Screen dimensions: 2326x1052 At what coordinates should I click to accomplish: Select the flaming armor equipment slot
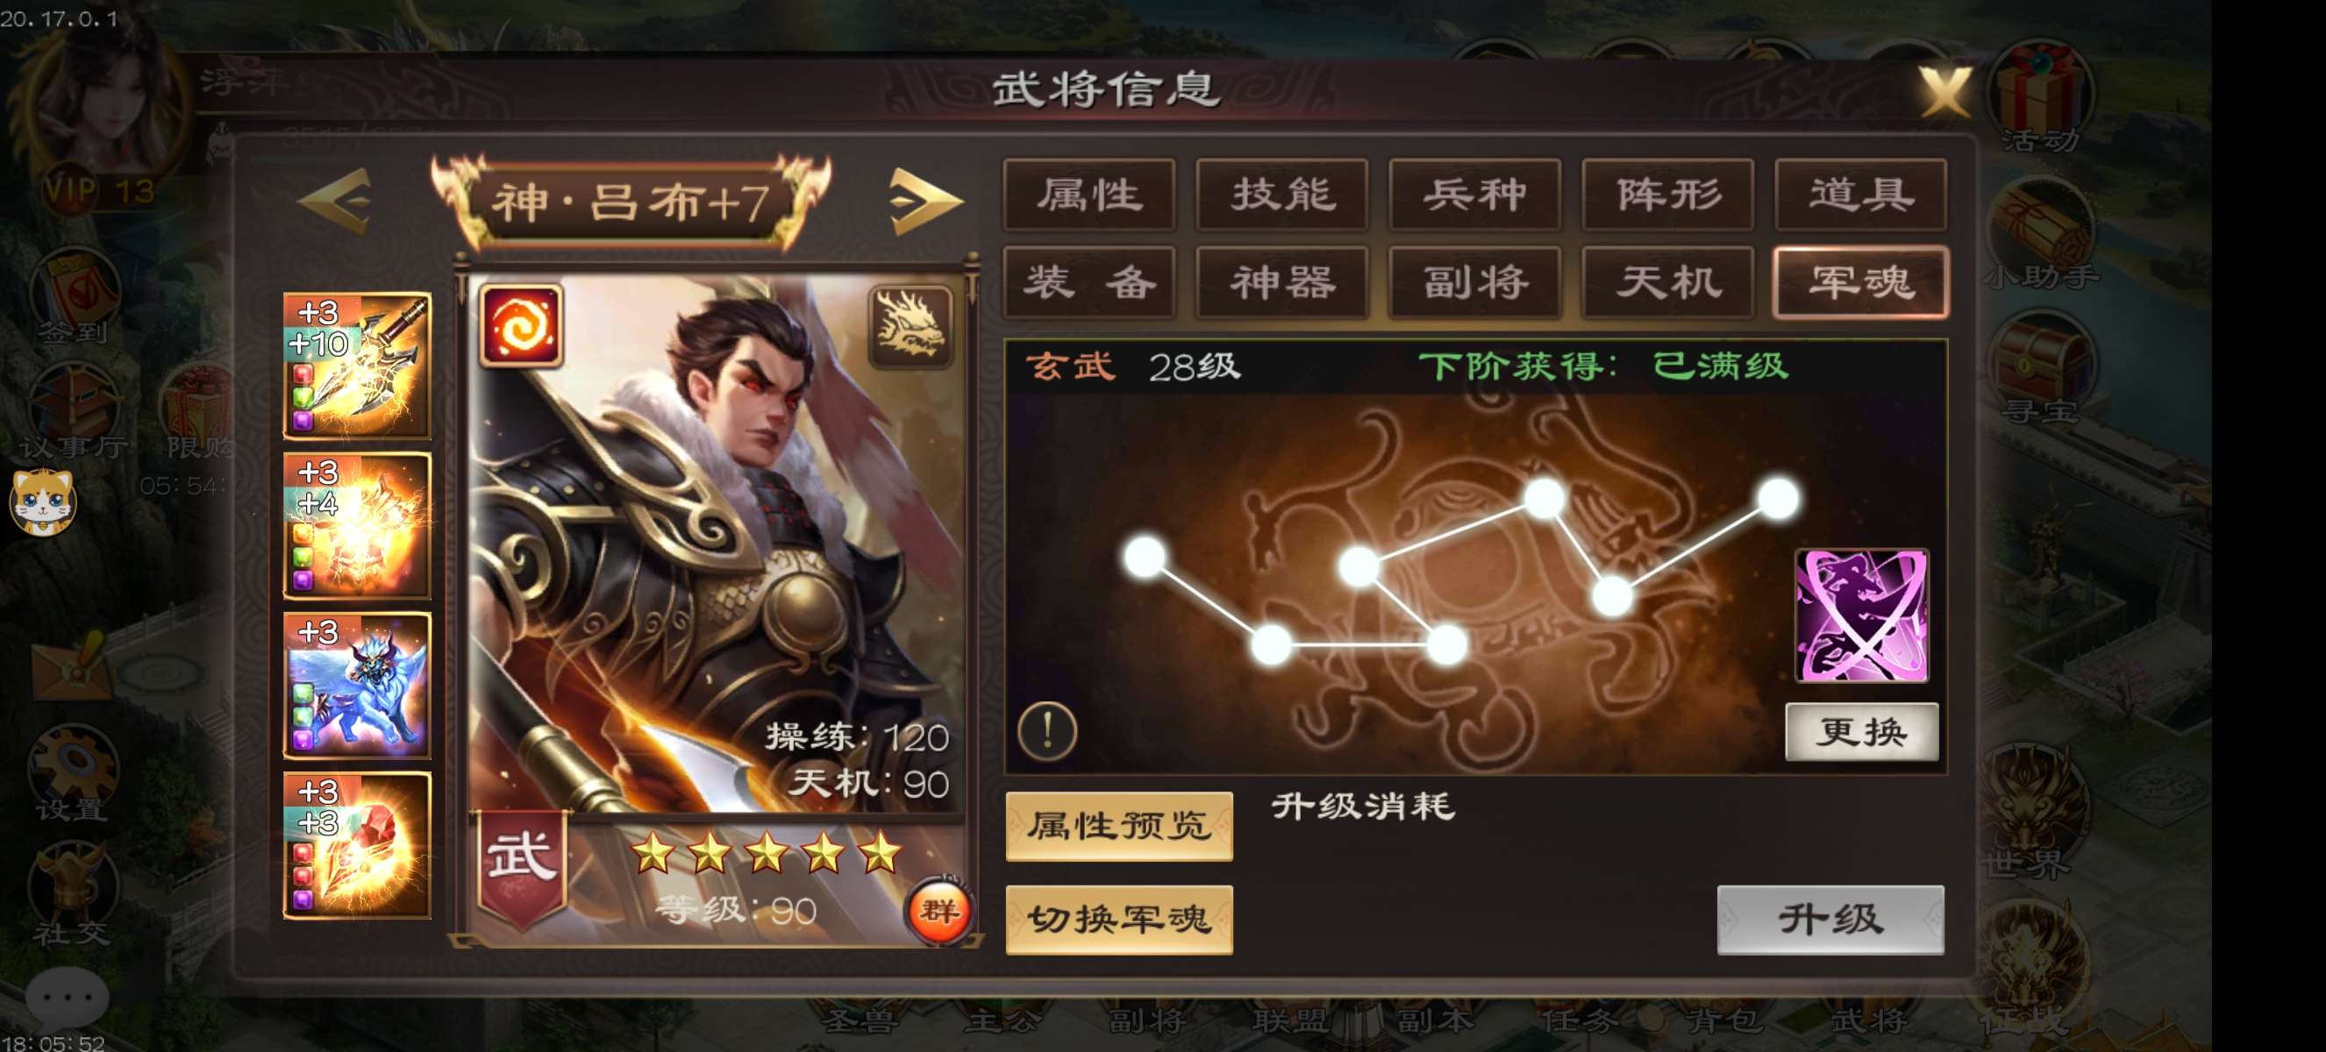click(358, 525)
